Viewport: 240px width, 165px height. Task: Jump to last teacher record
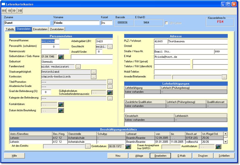20,11
